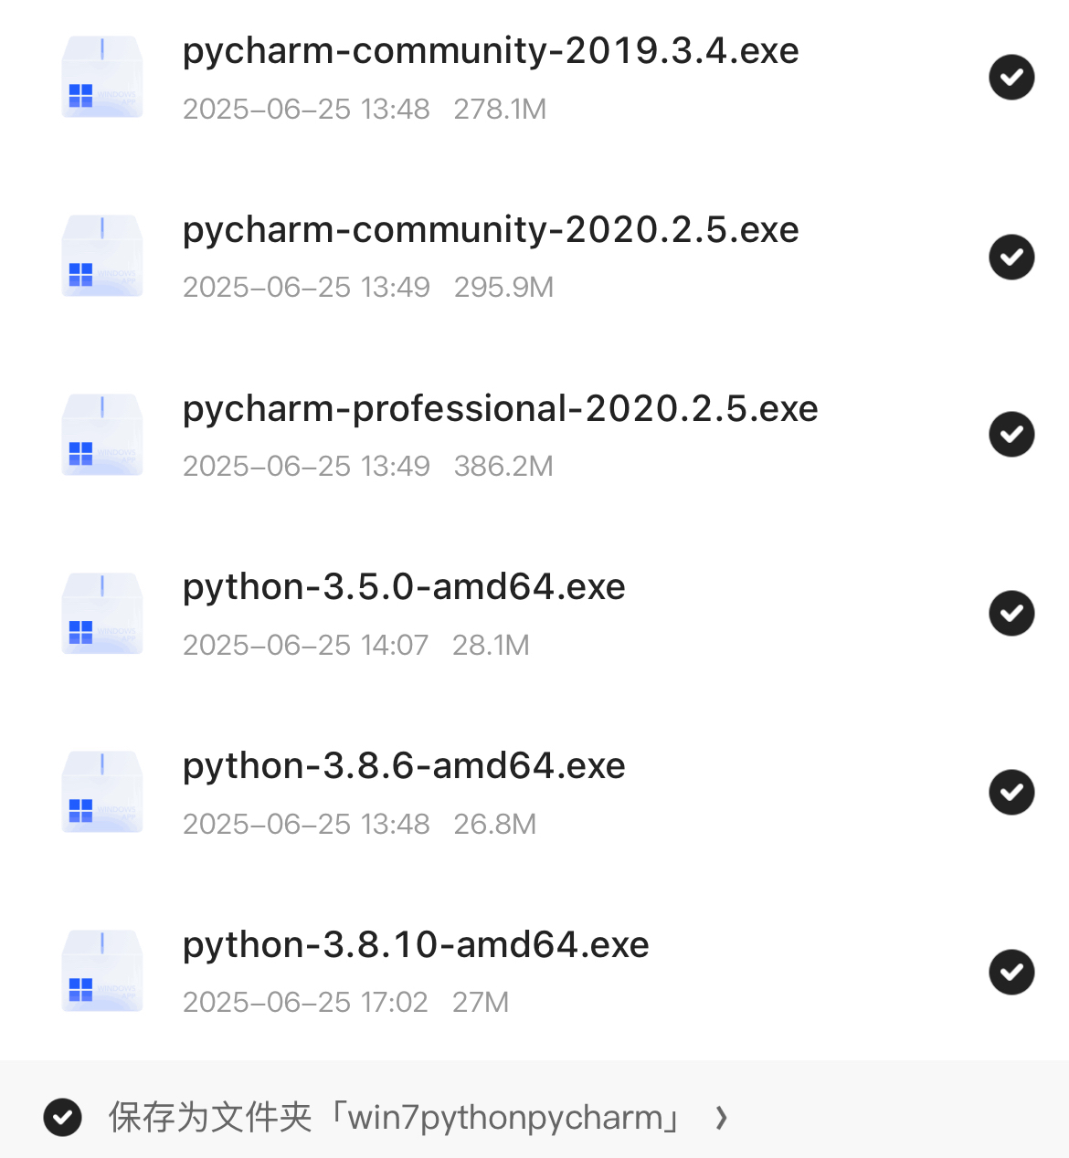Open file name pycharm-community-2019.3.4.exe

491,51
